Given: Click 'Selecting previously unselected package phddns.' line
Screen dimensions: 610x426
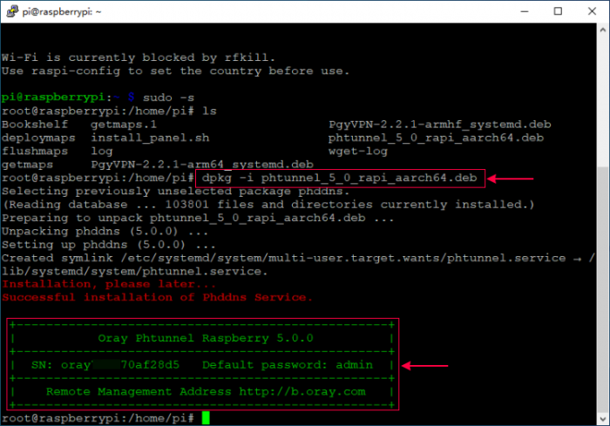Looking at the screenshot, I should pos(175,191).
